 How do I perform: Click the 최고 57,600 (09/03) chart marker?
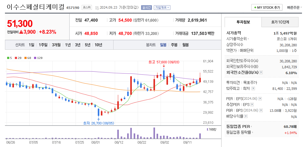pyautogui.click(x=164, y=62)
